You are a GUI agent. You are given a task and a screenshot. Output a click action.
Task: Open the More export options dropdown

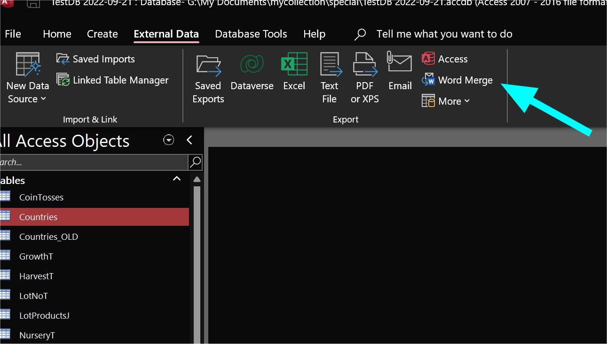pyautogui.click(x=446, y=101)
